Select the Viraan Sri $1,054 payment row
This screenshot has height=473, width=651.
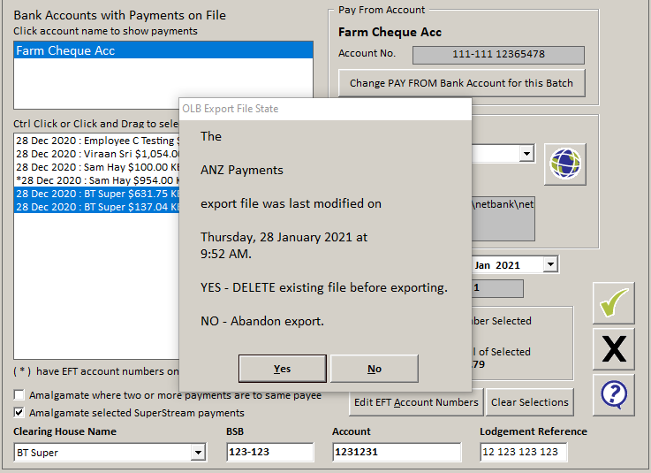coord(97,154)
